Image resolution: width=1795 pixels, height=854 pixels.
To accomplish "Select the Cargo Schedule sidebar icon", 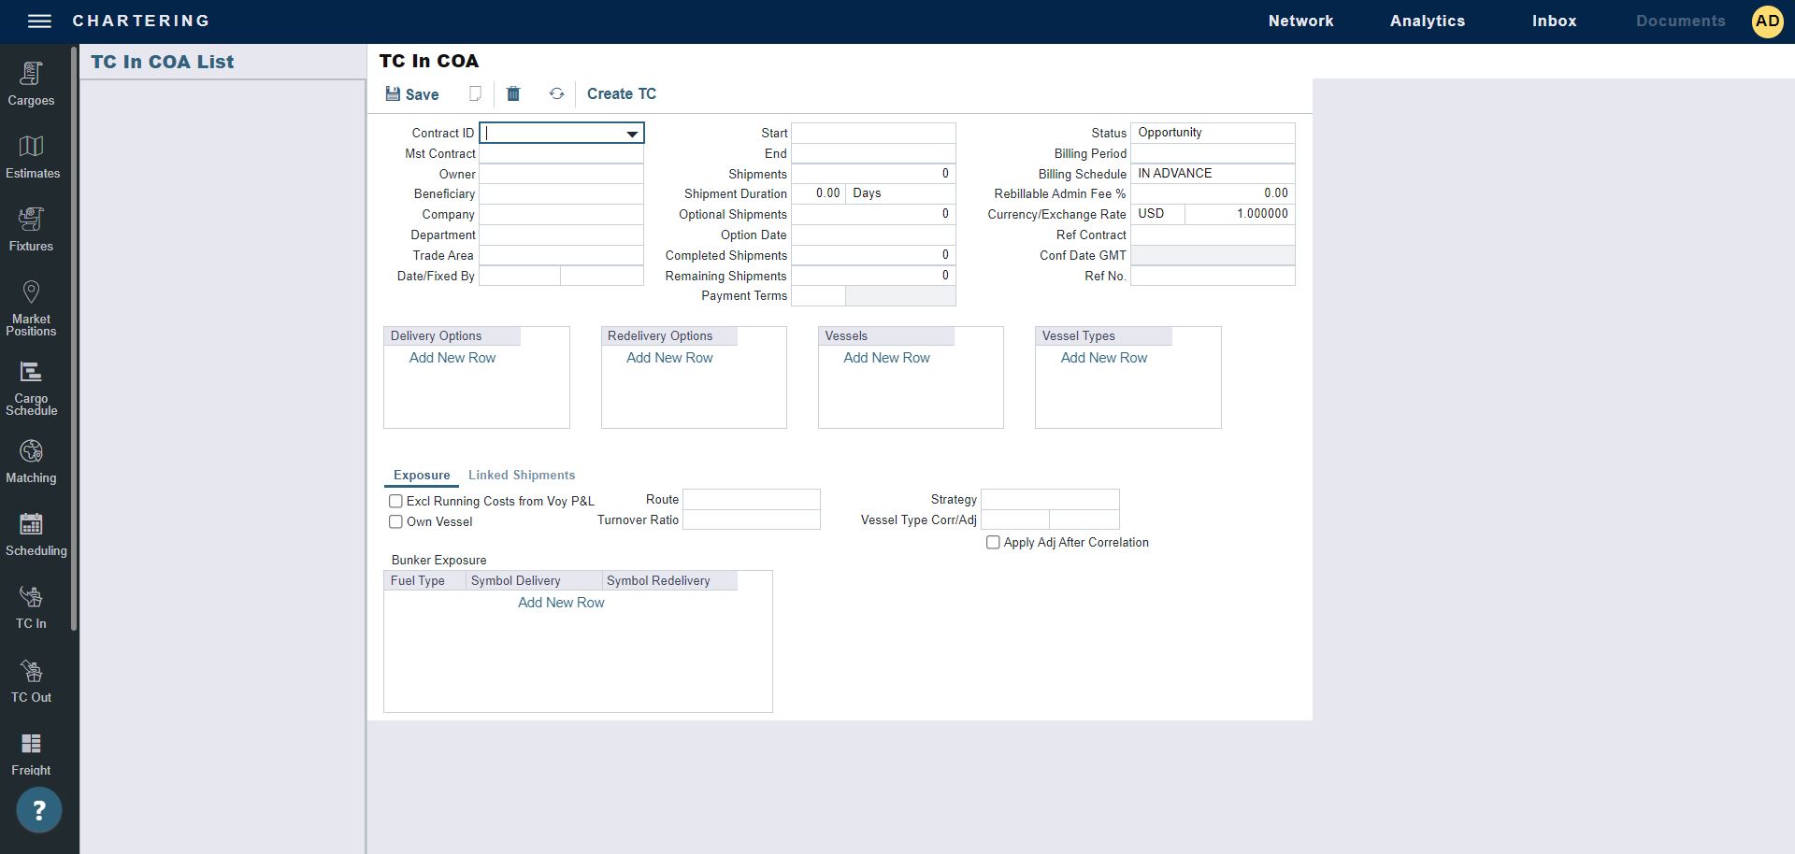I will (31, 388).
